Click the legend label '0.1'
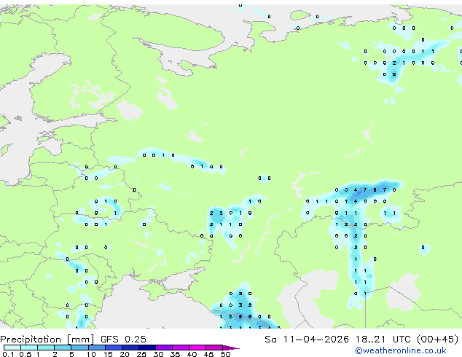The height and width of the screenshot is (357, 462). pyautogui.click(x=9, y=354)
